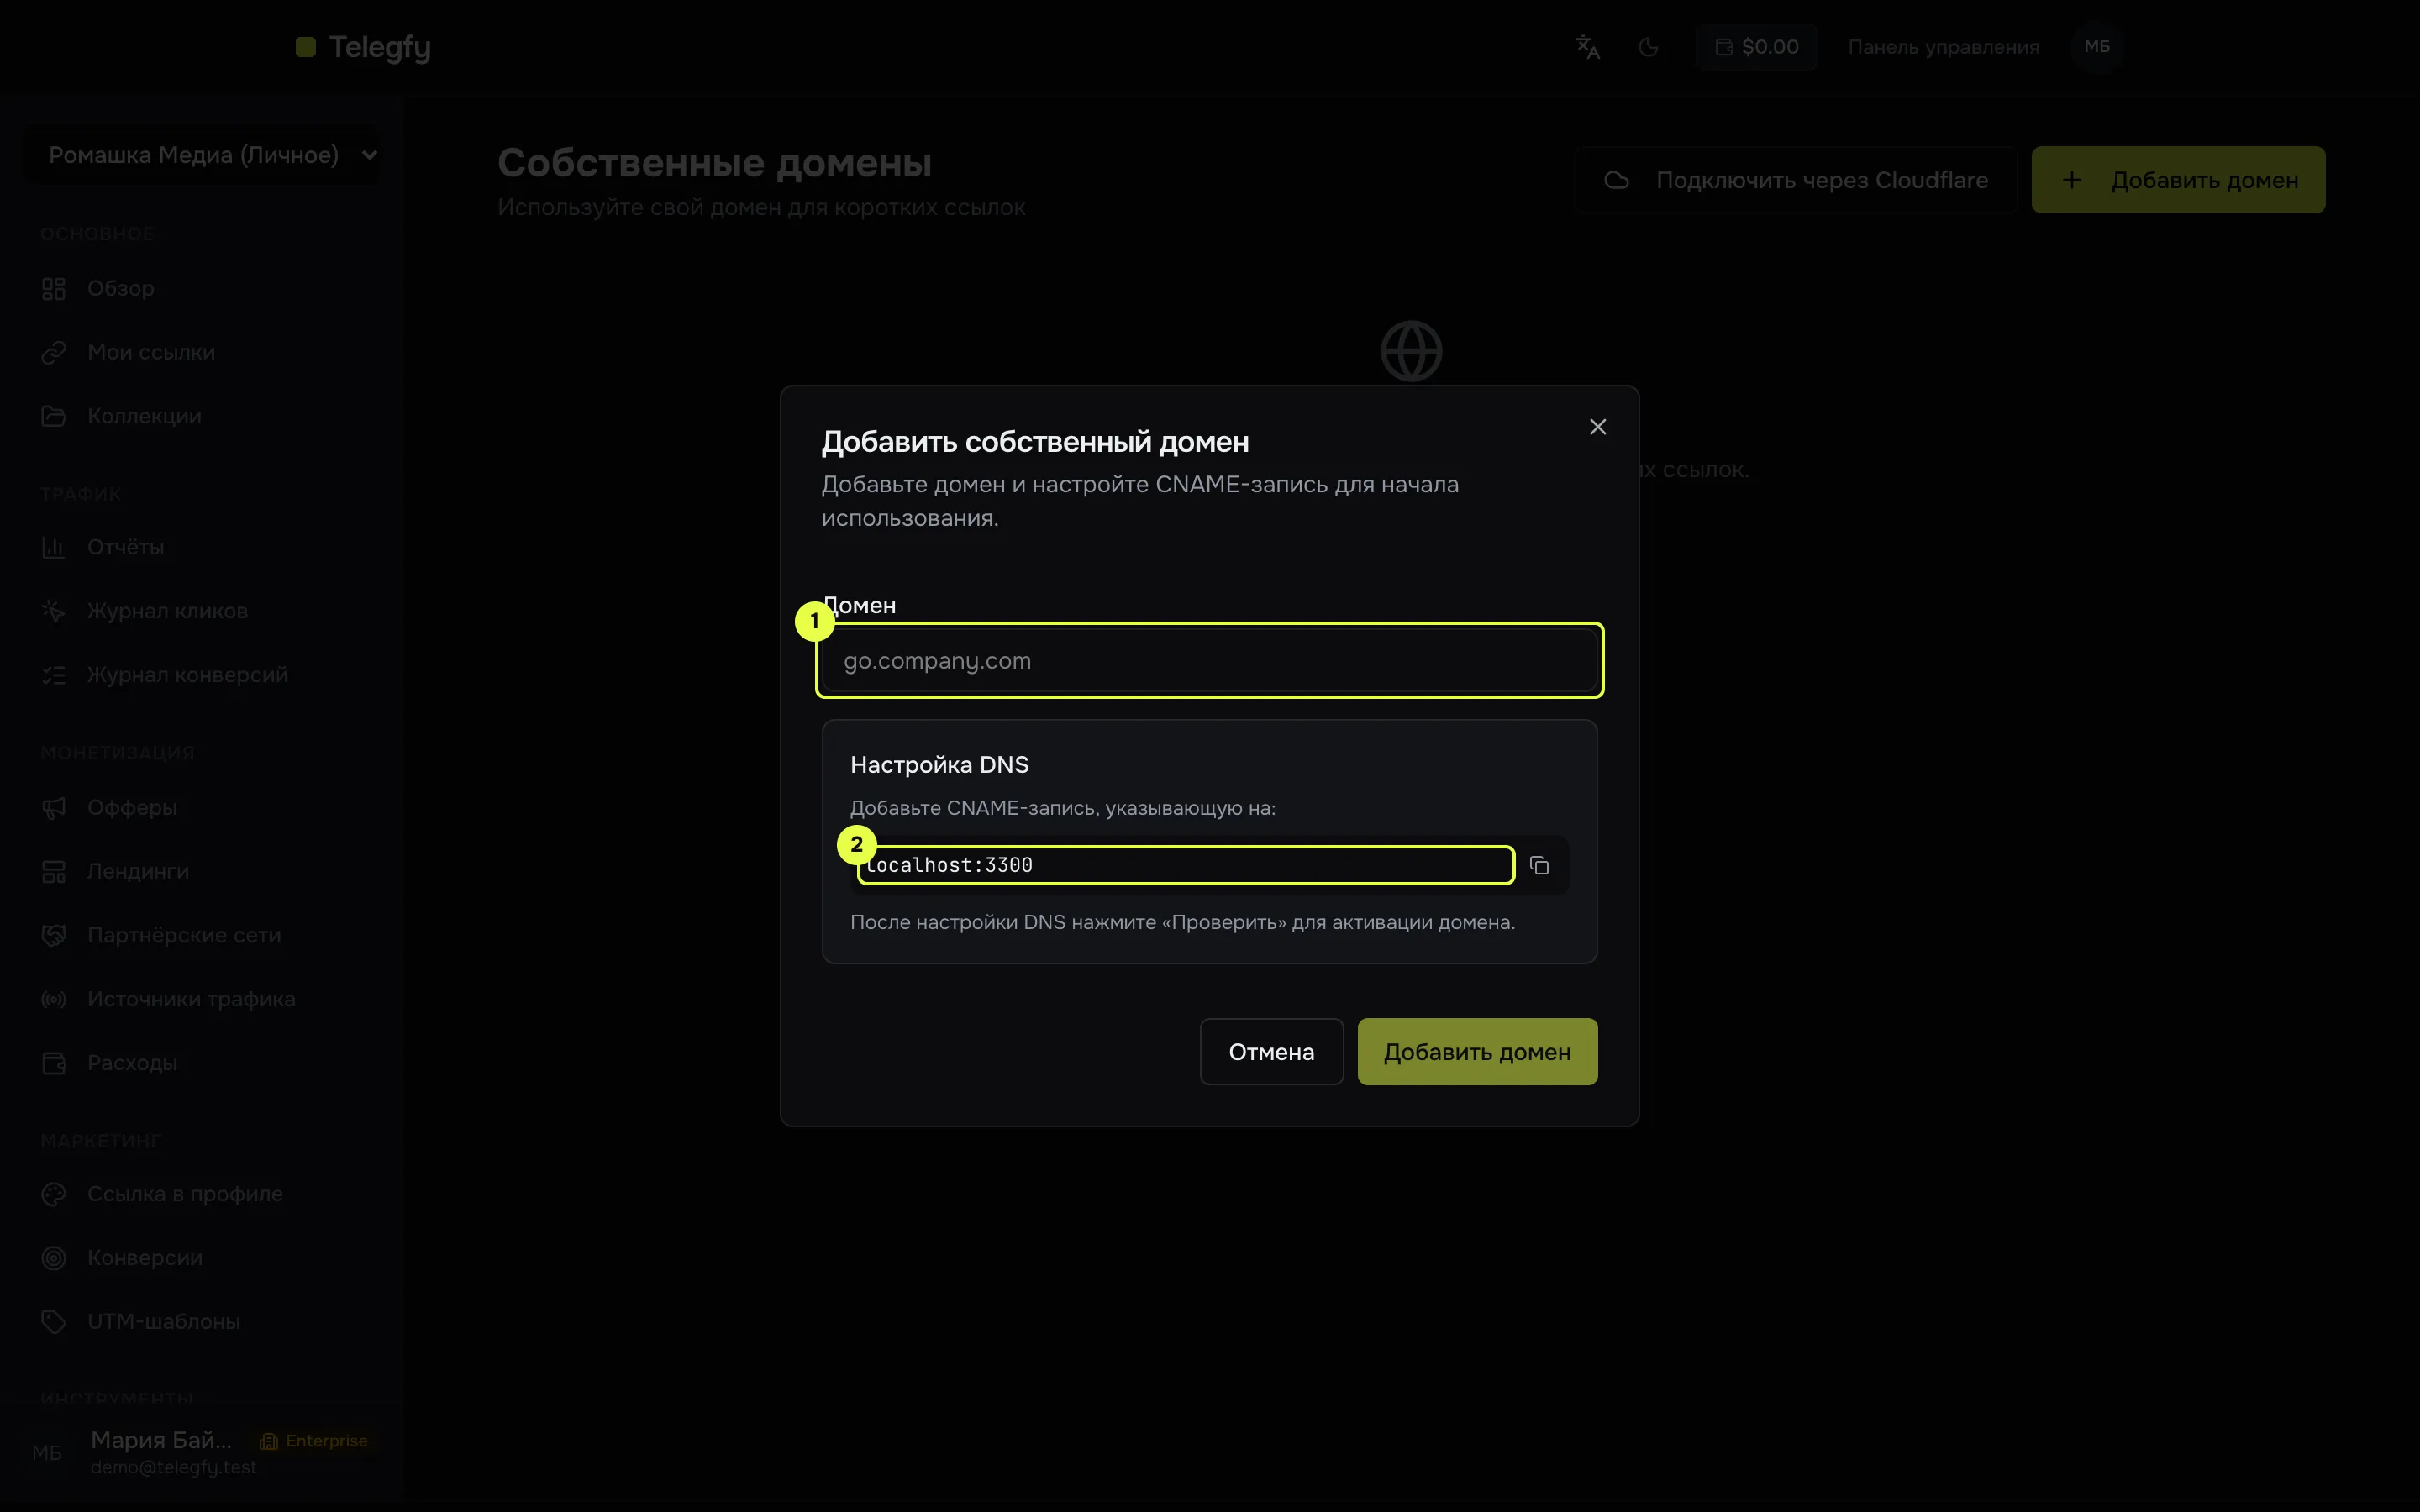2420x1512 pixels.
Task: Open the Отчёты chart icon
Action: (x=54, y=547)
